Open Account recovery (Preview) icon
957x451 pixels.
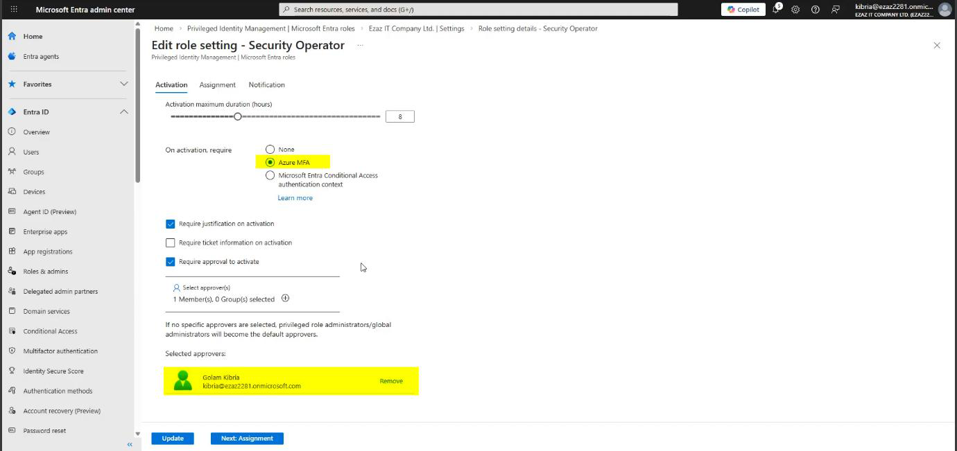pyautogui.click(x=12, y=411)
